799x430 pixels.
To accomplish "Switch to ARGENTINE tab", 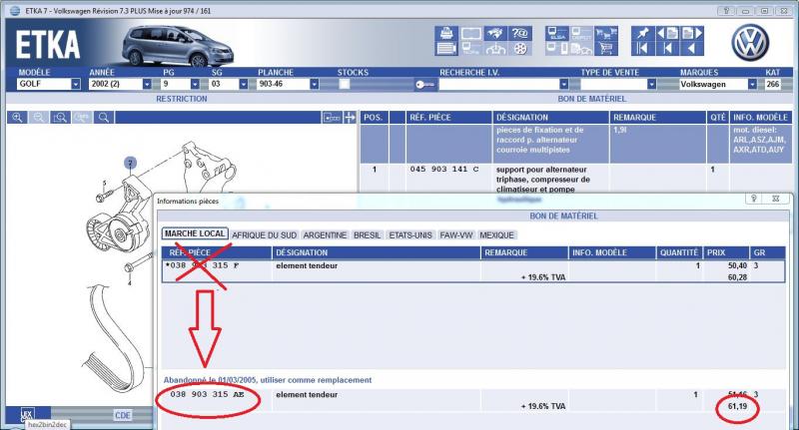I will click(325, 235).
